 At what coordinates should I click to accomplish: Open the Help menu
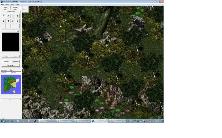click(x=17, y=4)
